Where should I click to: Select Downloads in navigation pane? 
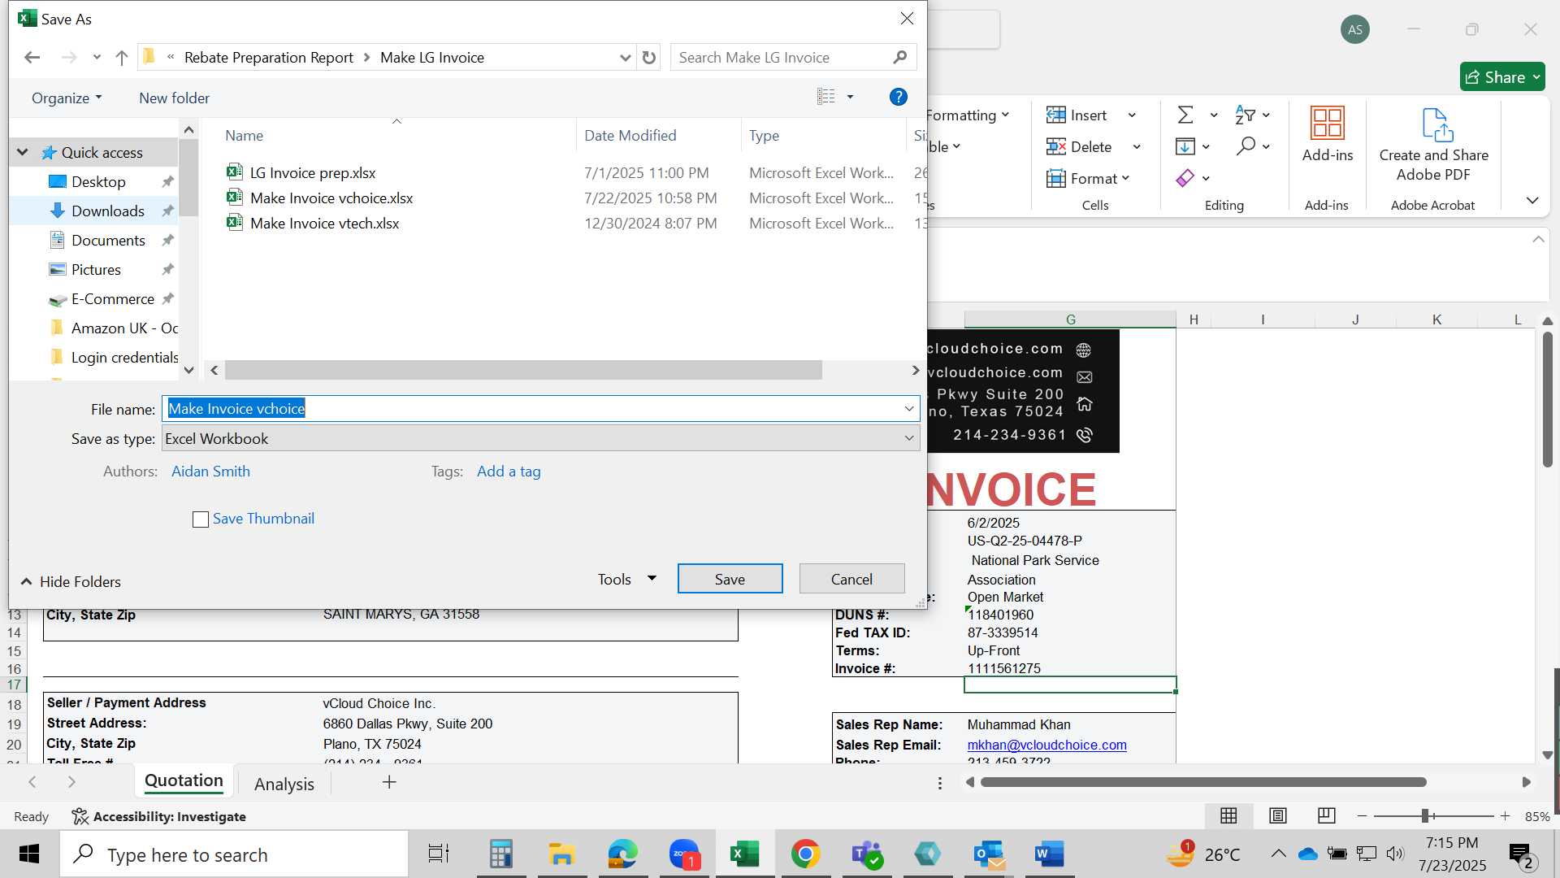108,211
